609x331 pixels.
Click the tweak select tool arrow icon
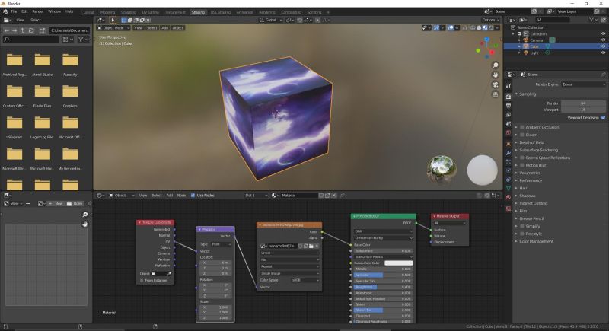(x=113, y=21)
